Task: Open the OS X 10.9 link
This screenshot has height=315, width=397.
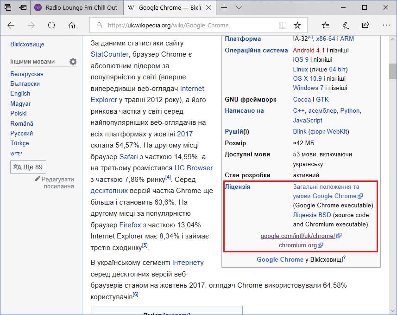Action: (x=308, y=78)
